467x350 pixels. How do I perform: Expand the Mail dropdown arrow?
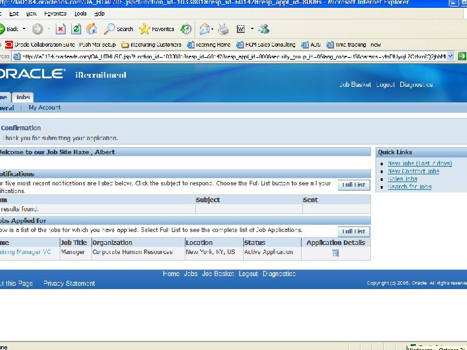pyautogui.click(x=212, y=29)
